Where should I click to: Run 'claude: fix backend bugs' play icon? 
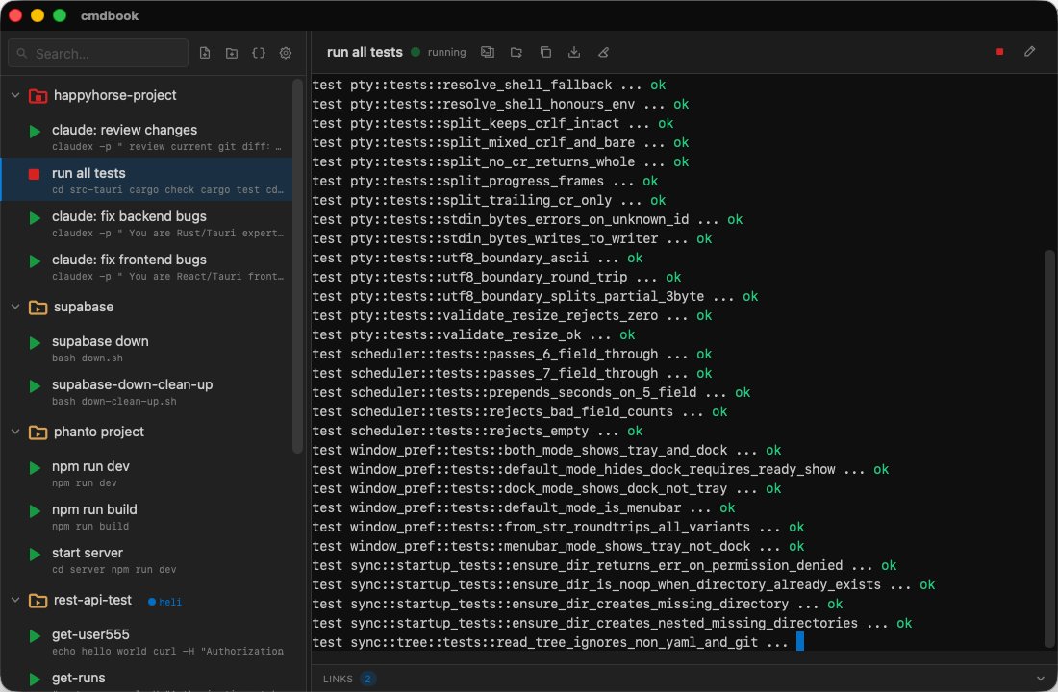point(35,218)
